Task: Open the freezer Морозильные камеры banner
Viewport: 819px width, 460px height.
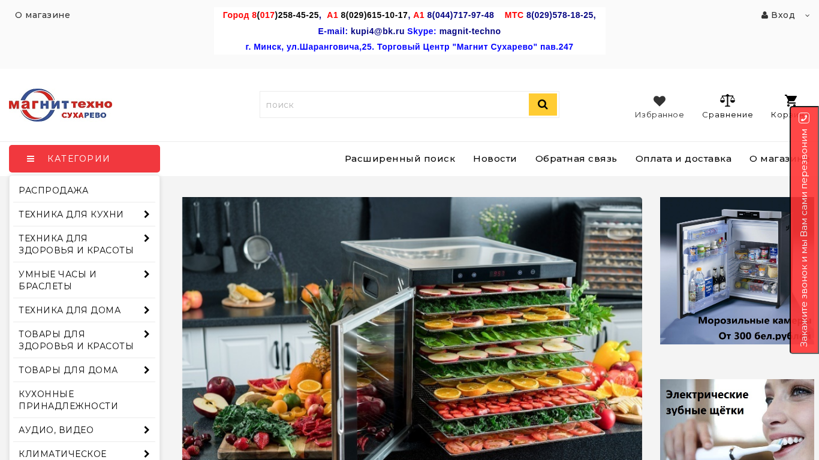Action: (x=737, y=271)
